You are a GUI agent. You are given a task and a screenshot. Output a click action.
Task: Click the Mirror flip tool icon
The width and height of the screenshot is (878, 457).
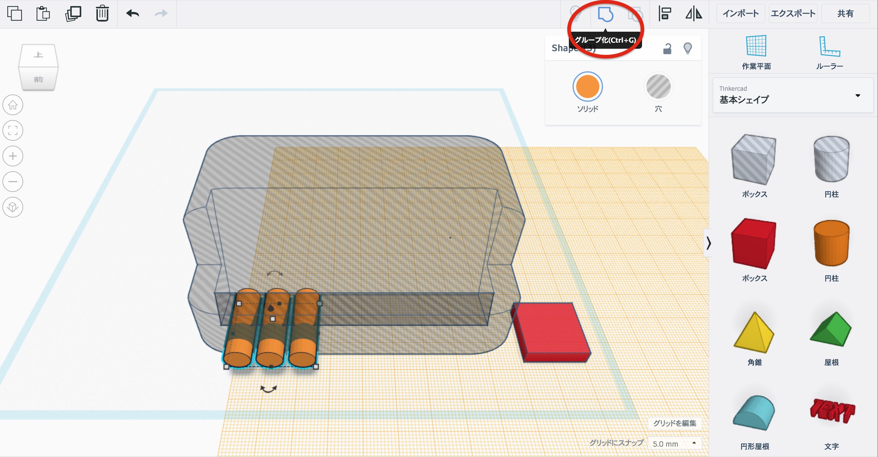click(x=694, y=14)
